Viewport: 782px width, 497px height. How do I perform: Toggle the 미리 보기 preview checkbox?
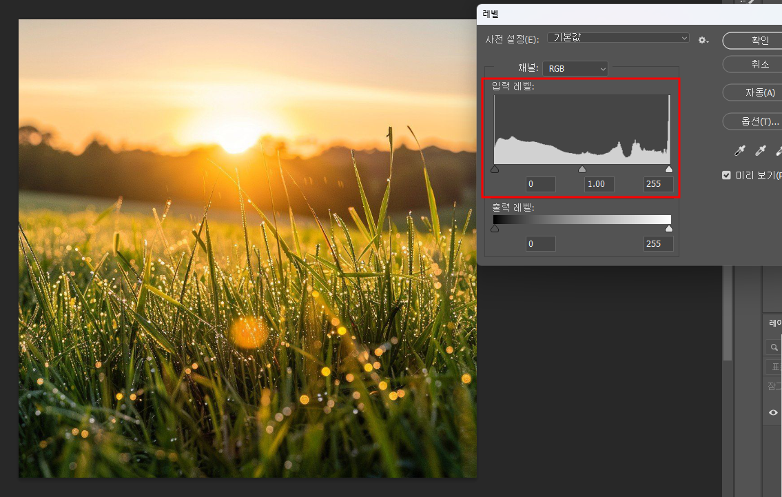(726, 175)
